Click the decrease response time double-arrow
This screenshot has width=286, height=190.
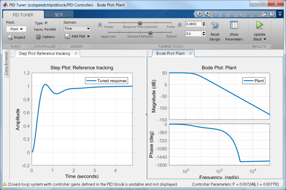[100, 24]
